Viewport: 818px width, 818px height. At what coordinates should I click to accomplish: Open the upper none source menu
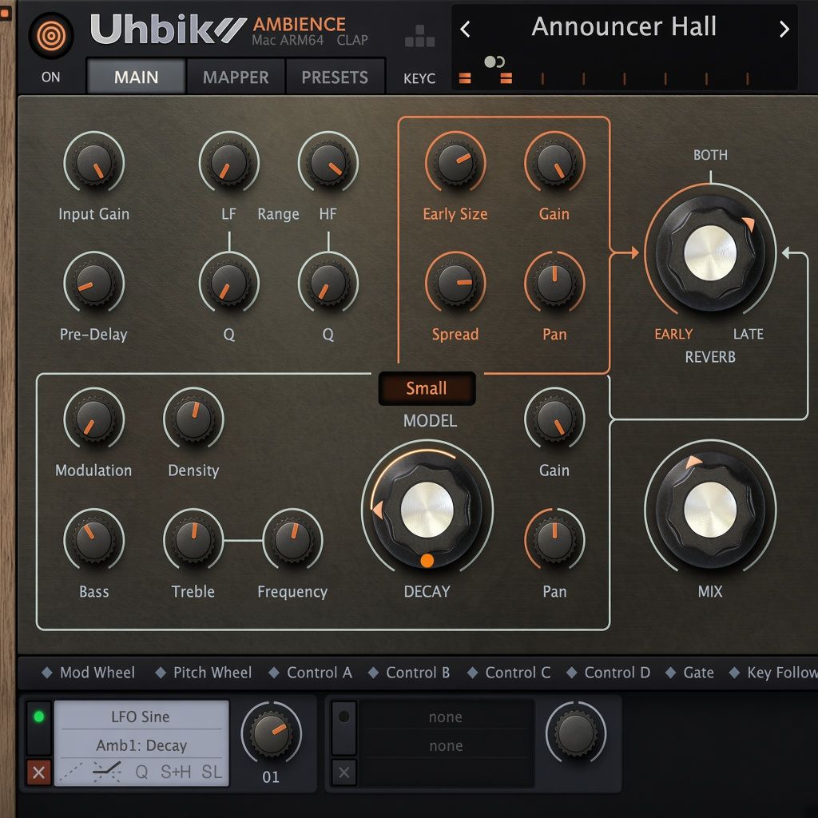click(446, 717)
